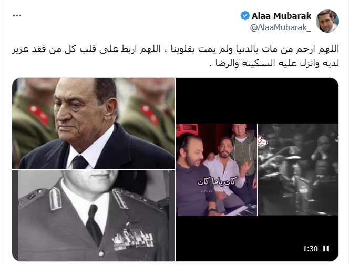Open the three-dot more options menu
Image resolution: width=349 pixels, height=265 pixels.
coord(17,16)
